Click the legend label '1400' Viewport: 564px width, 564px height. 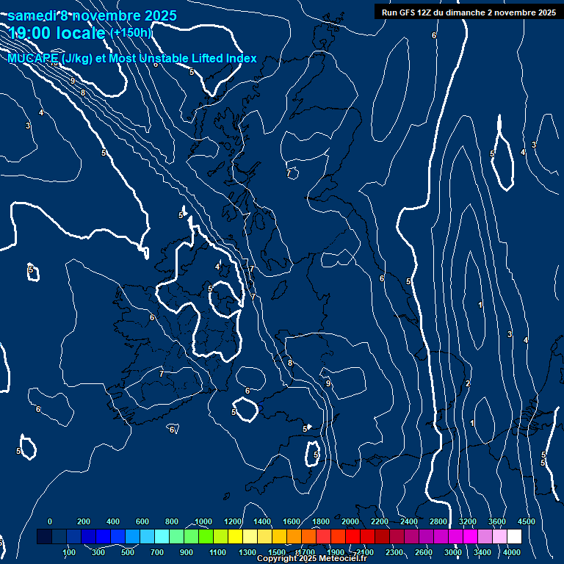click(x=262, y=521)
